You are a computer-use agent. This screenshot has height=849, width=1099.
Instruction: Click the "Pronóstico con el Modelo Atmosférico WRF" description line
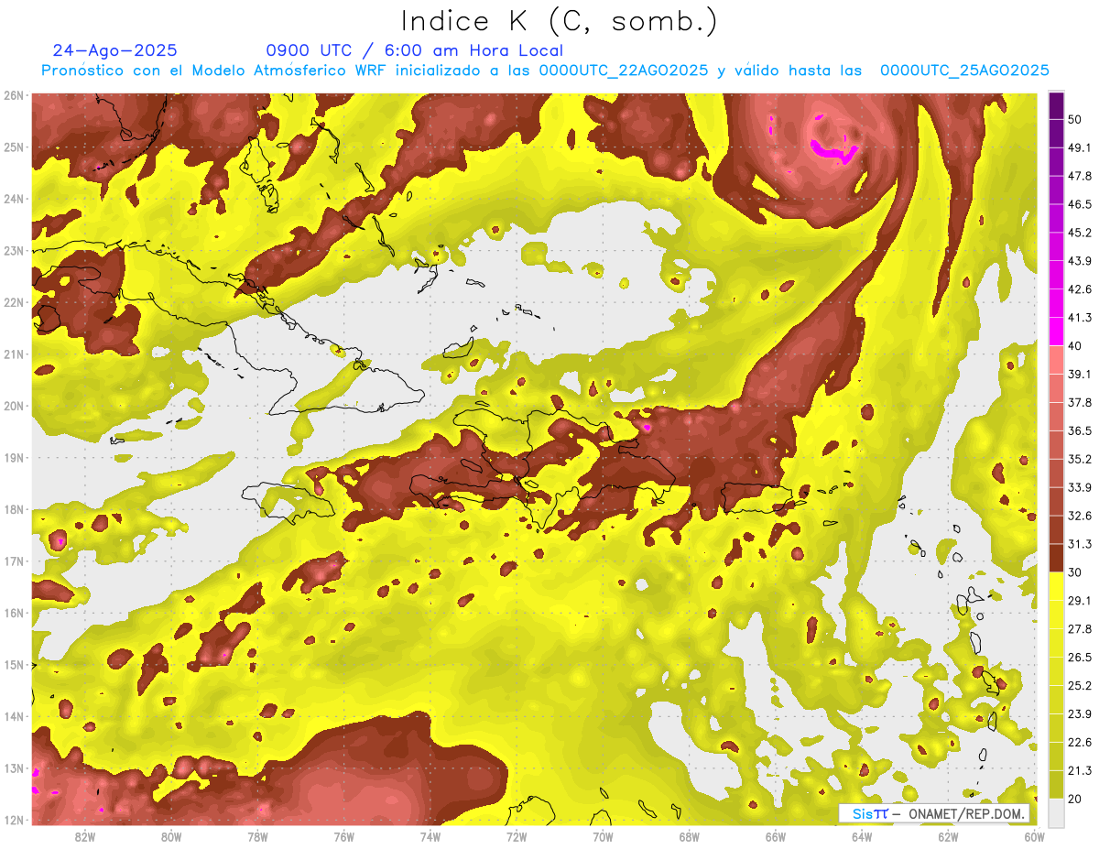546,71
